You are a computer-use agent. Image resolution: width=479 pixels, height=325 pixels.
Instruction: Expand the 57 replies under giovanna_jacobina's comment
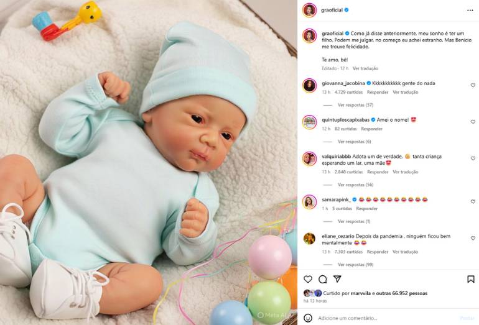pyautogui.click(x=355, y=105)
